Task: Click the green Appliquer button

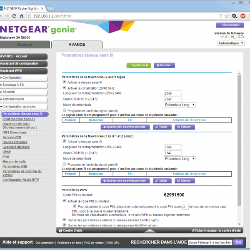Action: point(139,65)
